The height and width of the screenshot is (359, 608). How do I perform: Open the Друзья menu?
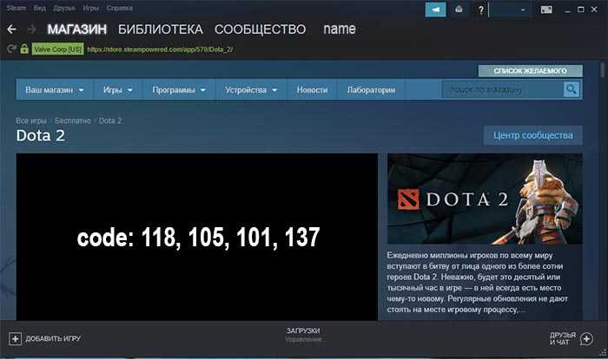(x=64, y=8)
